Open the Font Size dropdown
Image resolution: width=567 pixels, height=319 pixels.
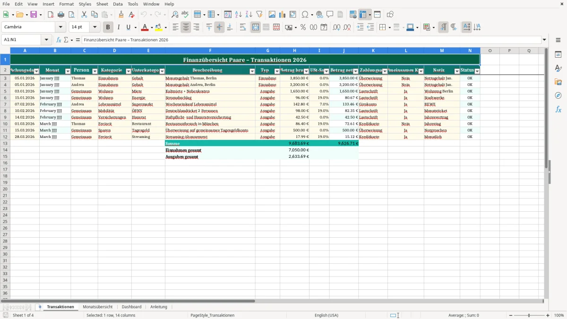(x=95, y=27)
